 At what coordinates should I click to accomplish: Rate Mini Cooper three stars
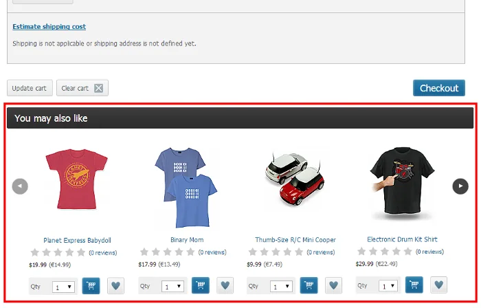pyautogui.click(x=276, y=252)
